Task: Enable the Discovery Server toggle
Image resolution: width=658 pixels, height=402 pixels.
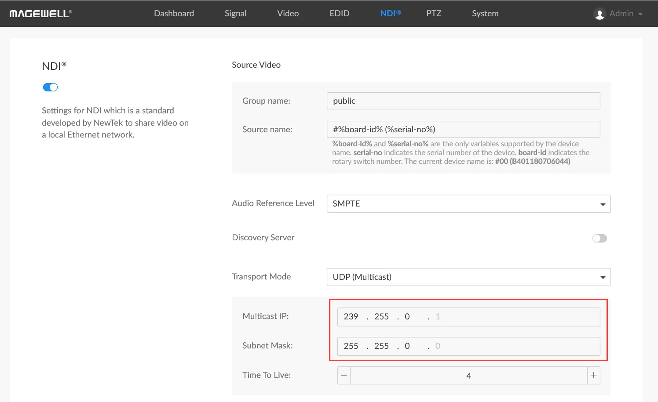Action: [600, 238]
